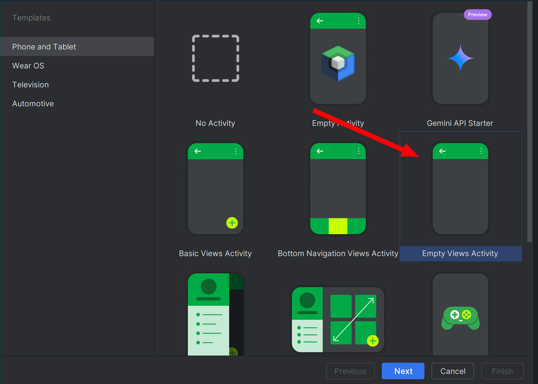Select the navigation drawer template thumbnail
Screen dimensions: 538x384
(x=215, y=314)
